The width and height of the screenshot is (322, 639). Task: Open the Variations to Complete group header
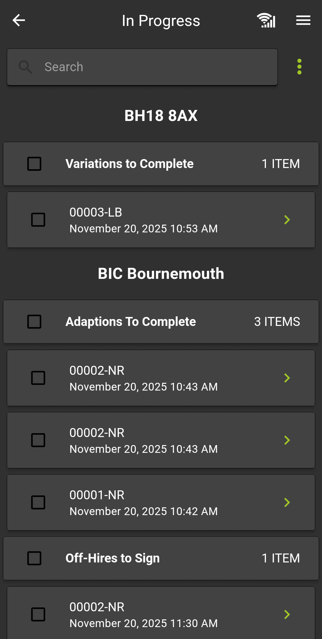coord(161,164)
